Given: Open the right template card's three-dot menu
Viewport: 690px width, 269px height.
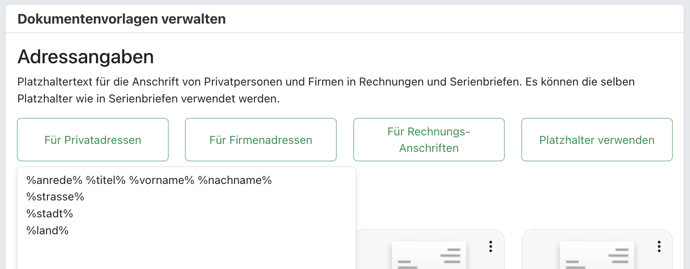Looking at the screenshot, I should [659, 246].
